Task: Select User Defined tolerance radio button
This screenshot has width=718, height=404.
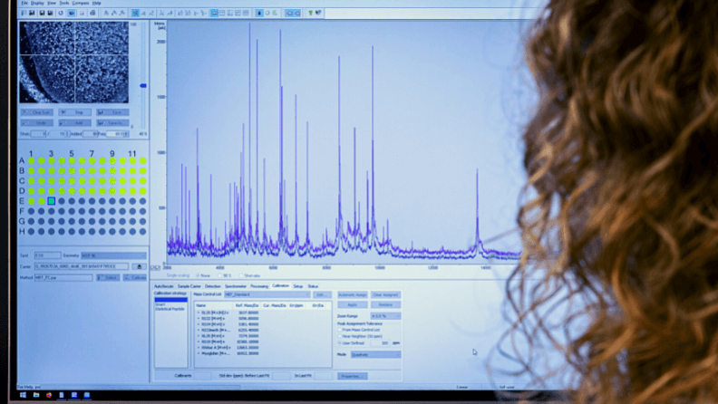Action: point(340,342)
